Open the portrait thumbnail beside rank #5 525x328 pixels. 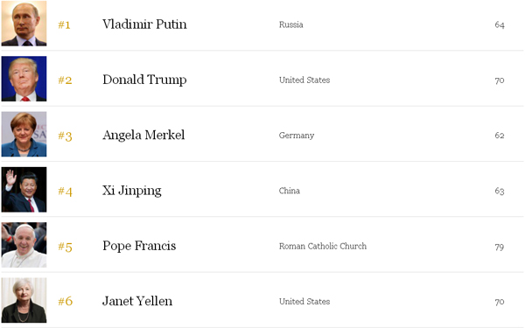point(24,245)
